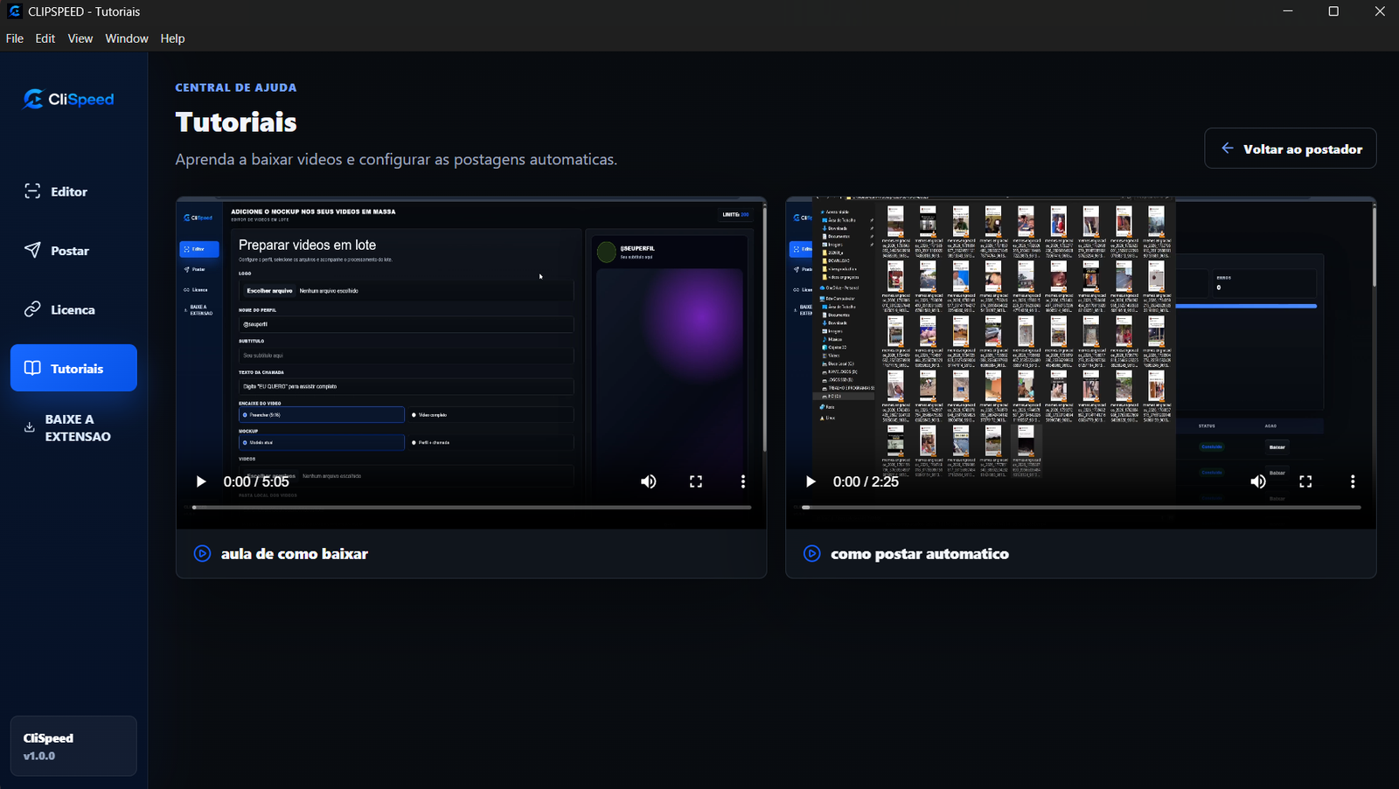Seek in the 5:05 video progress bar
The height and width of the screenshot is (789, 1399).
(x=471, y=507)
